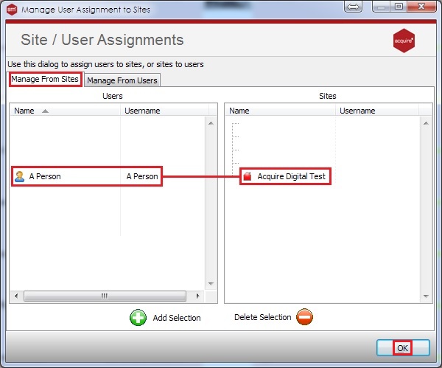
Task: Click the title bar app icon
Action: coord(12,10)
